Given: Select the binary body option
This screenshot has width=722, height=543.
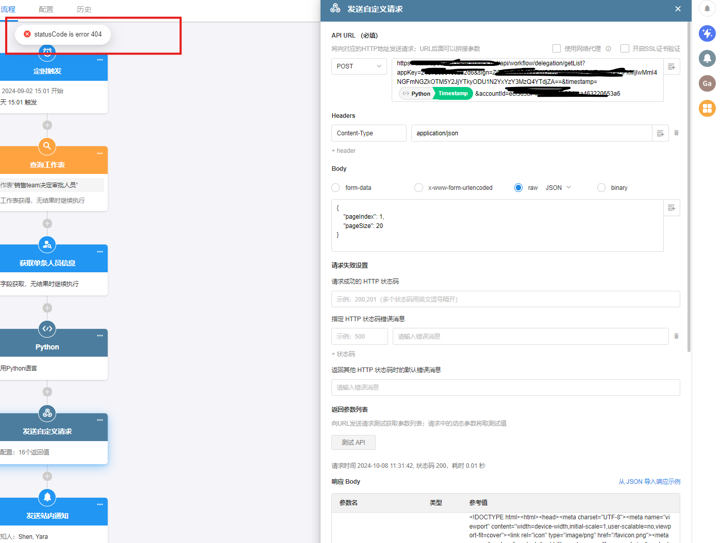Looking at the screenshot, I should click(601, 188).
